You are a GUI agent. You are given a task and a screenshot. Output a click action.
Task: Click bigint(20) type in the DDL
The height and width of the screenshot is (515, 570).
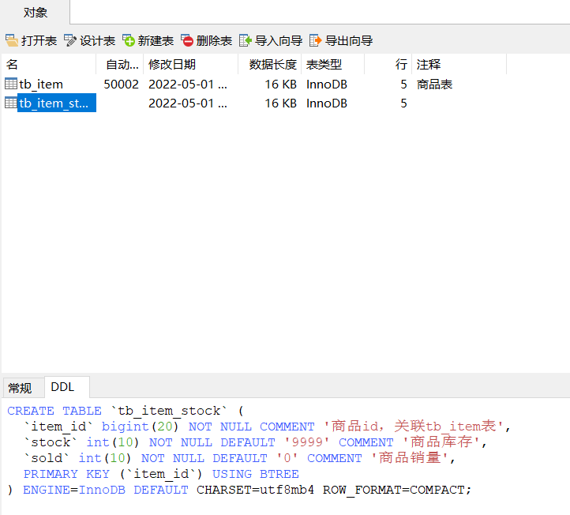click(140, 427)
